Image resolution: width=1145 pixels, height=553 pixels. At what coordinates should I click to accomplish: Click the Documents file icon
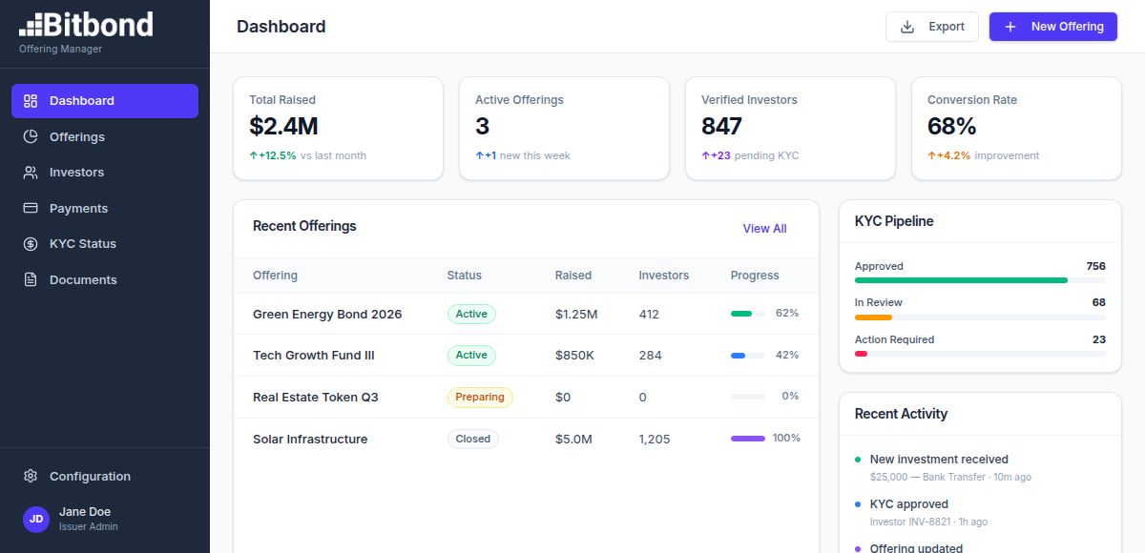(31, 279)
